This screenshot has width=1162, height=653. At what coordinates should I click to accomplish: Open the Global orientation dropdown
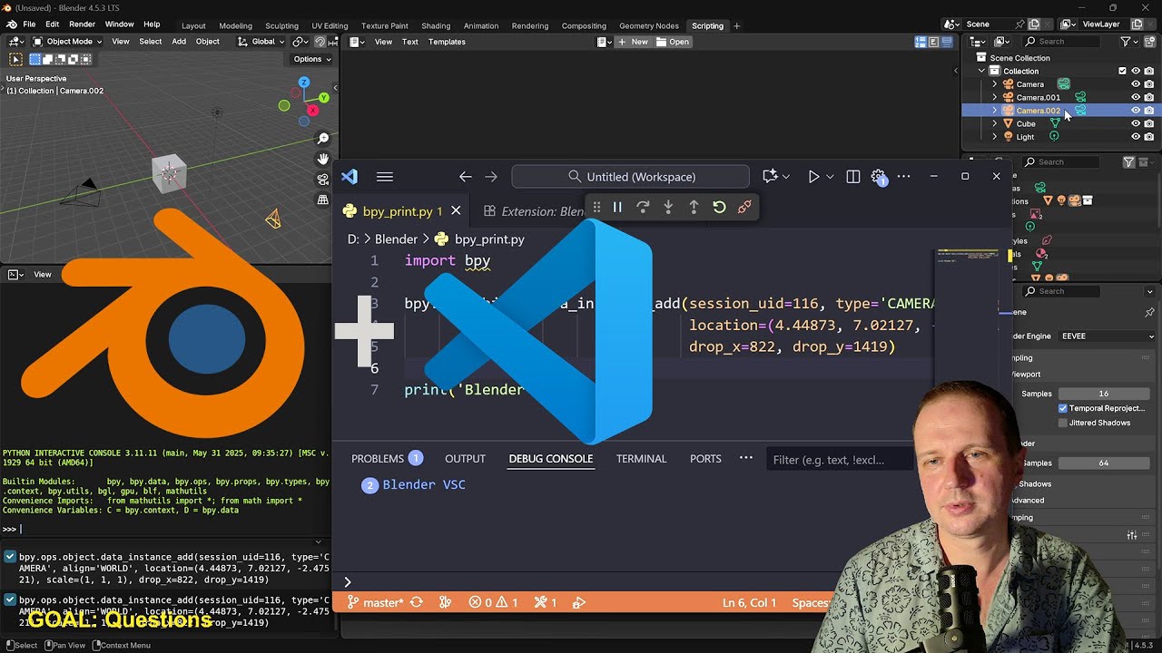click(x=261, y=42)
